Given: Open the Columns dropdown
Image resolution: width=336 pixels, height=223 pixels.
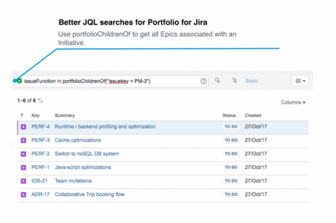Looking at the screenshot, I should pos(293,103).
